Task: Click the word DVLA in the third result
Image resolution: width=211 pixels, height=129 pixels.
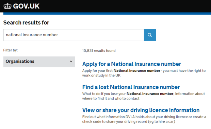Action: [x=130, y=117]
